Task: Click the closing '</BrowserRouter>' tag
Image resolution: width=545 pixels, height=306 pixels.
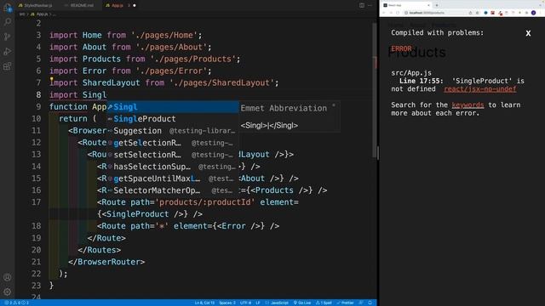Action: coord(106,262)
